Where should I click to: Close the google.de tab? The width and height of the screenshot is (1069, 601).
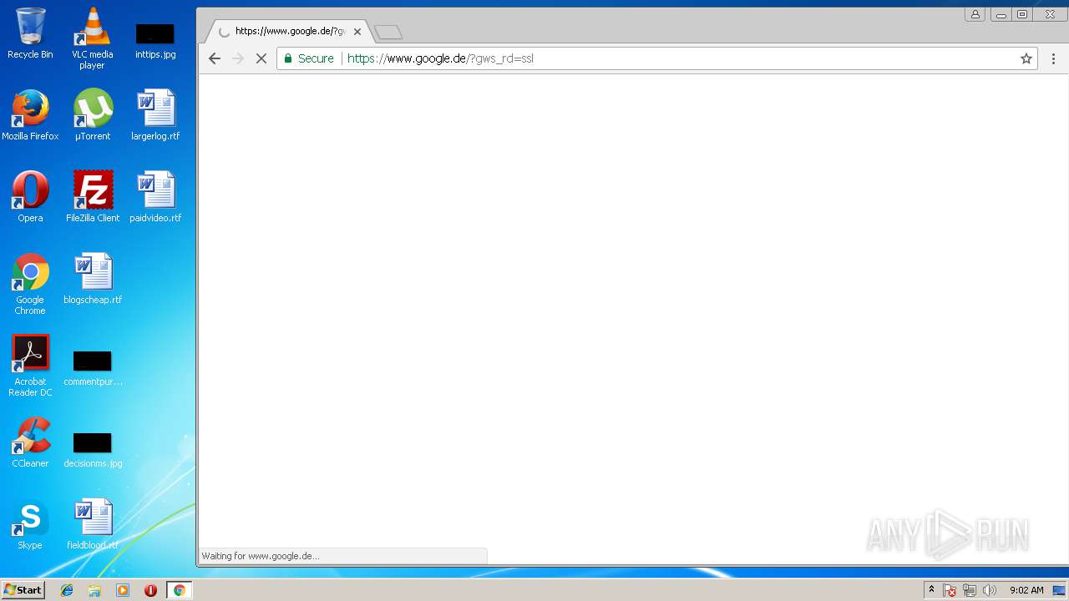point(357,32)
